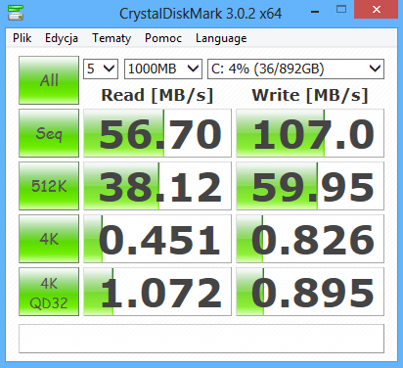
Task: Run all benchmarks with the All button
Action: [x=49, y=80]
